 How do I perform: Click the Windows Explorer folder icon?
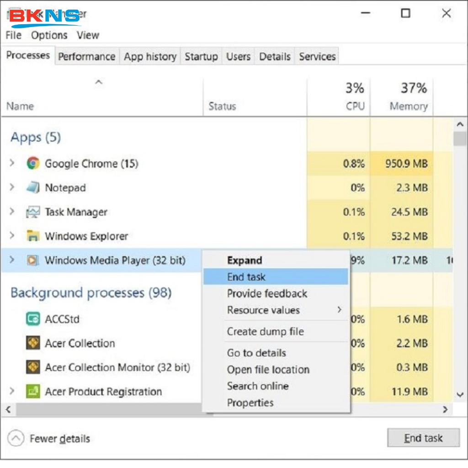[x=33, y=236]
